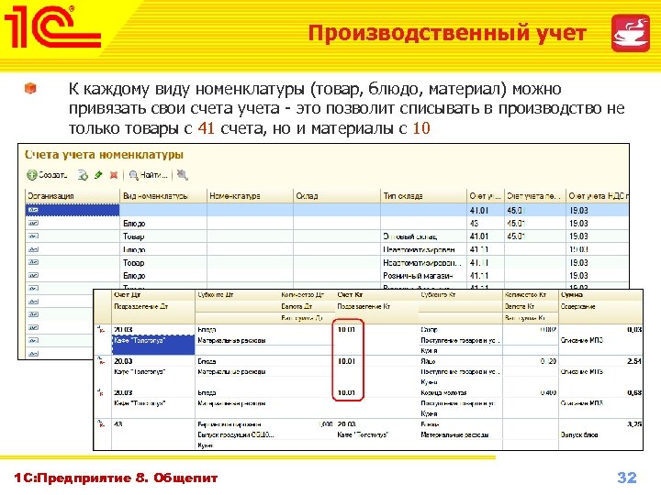Click the Сумма column header
Screen dimensions: 661x495
coord(572,295)
